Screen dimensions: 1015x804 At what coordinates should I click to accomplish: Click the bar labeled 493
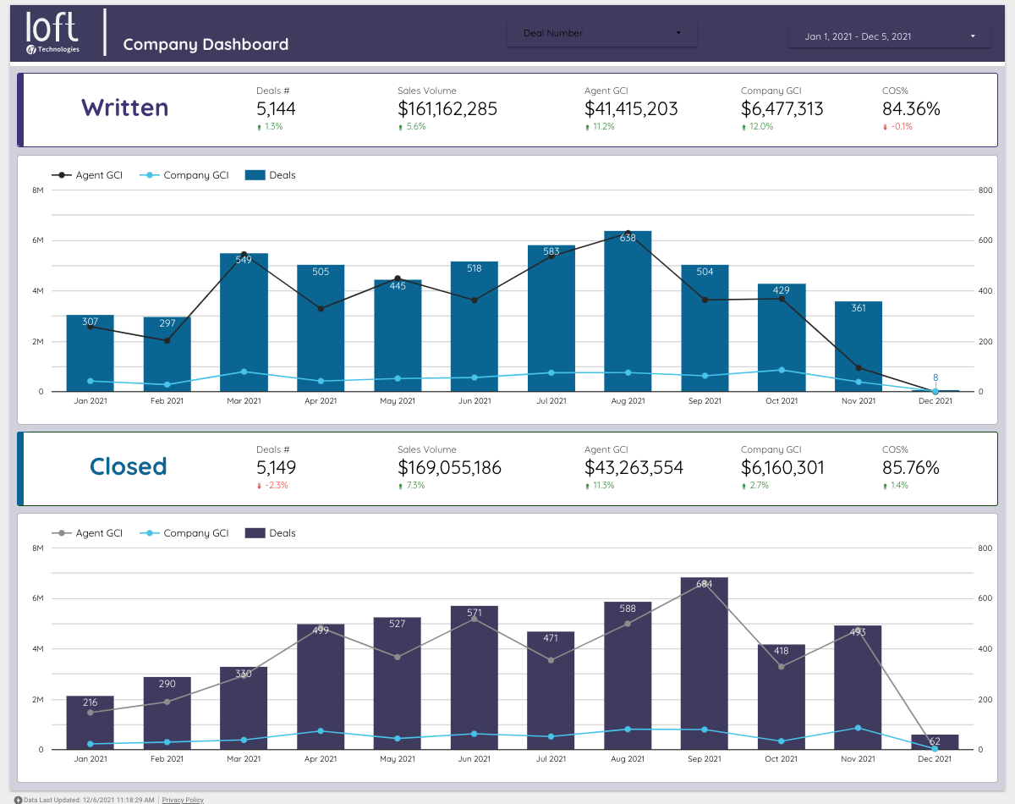click(859, 688)
